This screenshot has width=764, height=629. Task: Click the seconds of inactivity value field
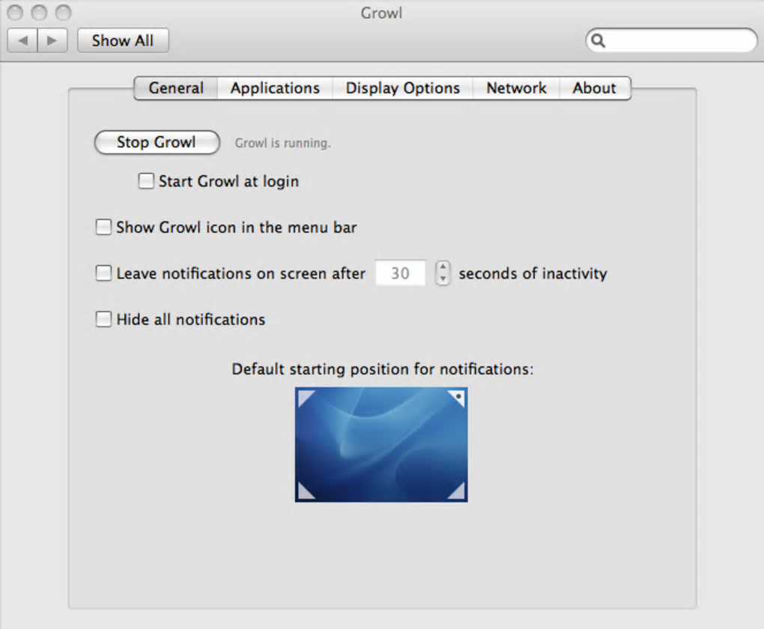click(x=400, y=273)
